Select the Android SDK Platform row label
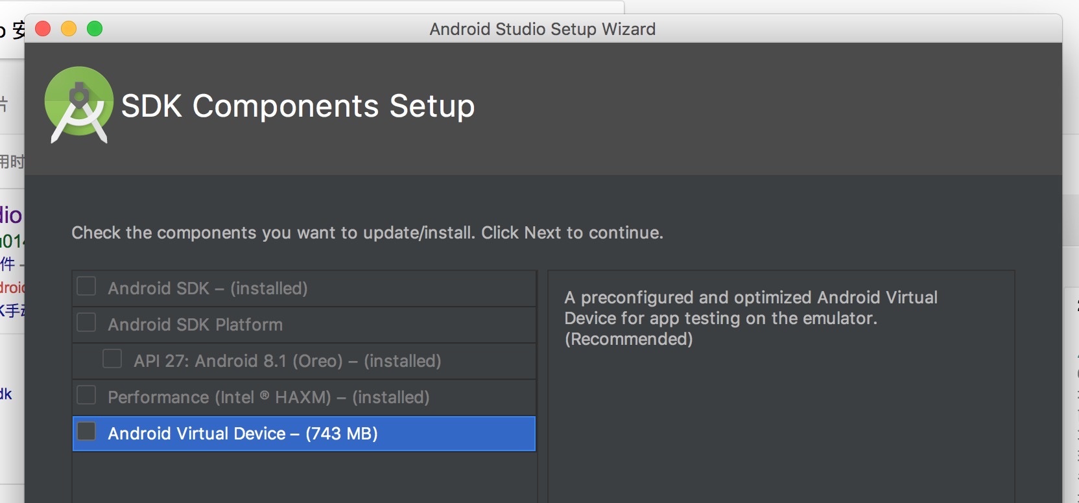This screenshot has width=1079, height=503. (x=195, y=325)
